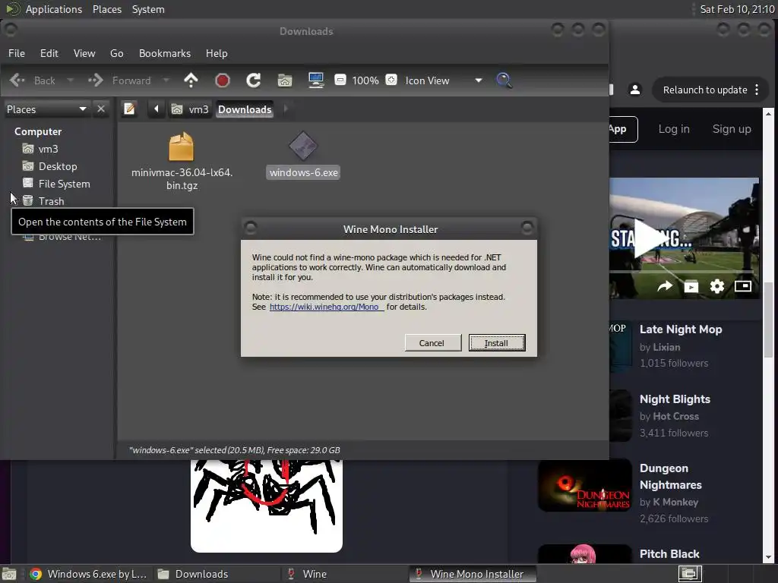
Task: Open Pitch Black game link
Action: point(669,553)
